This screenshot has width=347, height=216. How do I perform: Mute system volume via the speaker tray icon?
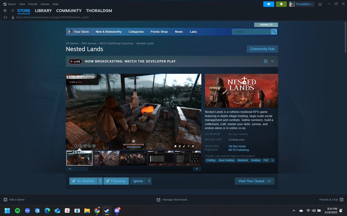tap(314, 211)
